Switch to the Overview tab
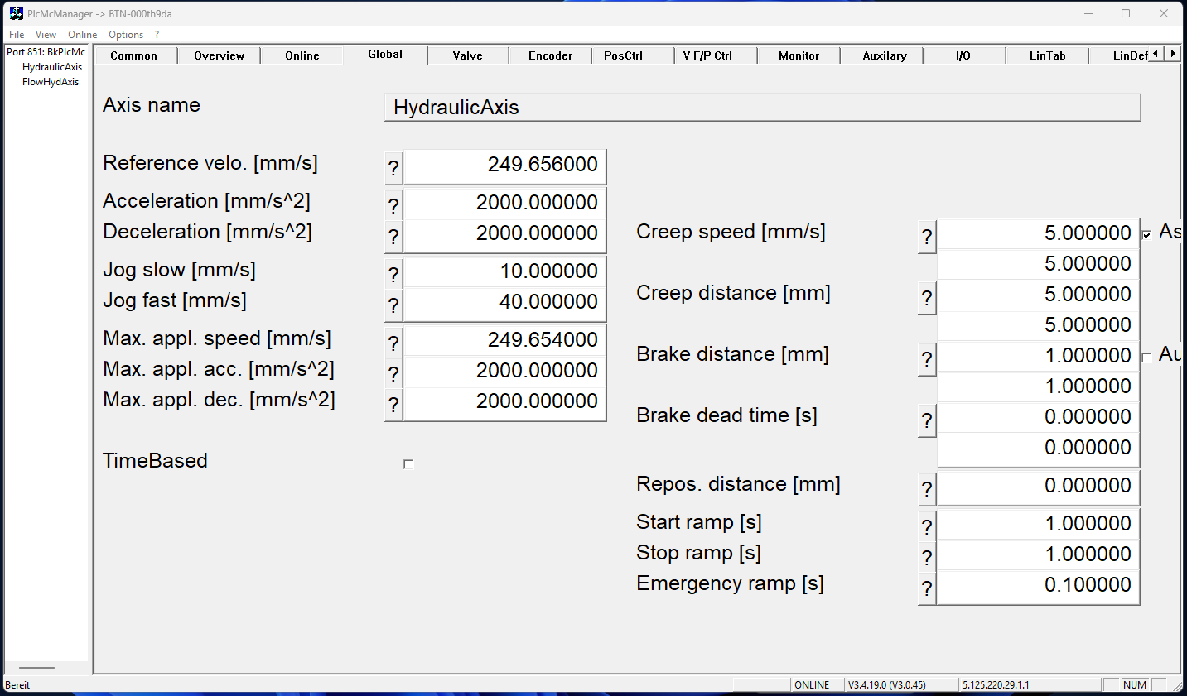This screenshot has height=696, width=1187. 220,55
